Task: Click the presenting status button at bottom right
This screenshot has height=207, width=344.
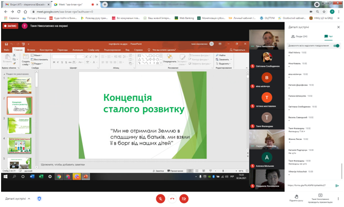Action: [320, 198]
